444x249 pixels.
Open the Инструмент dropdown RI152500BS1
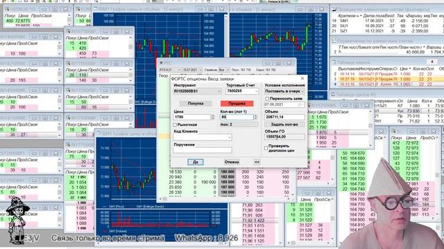(198, 91)
